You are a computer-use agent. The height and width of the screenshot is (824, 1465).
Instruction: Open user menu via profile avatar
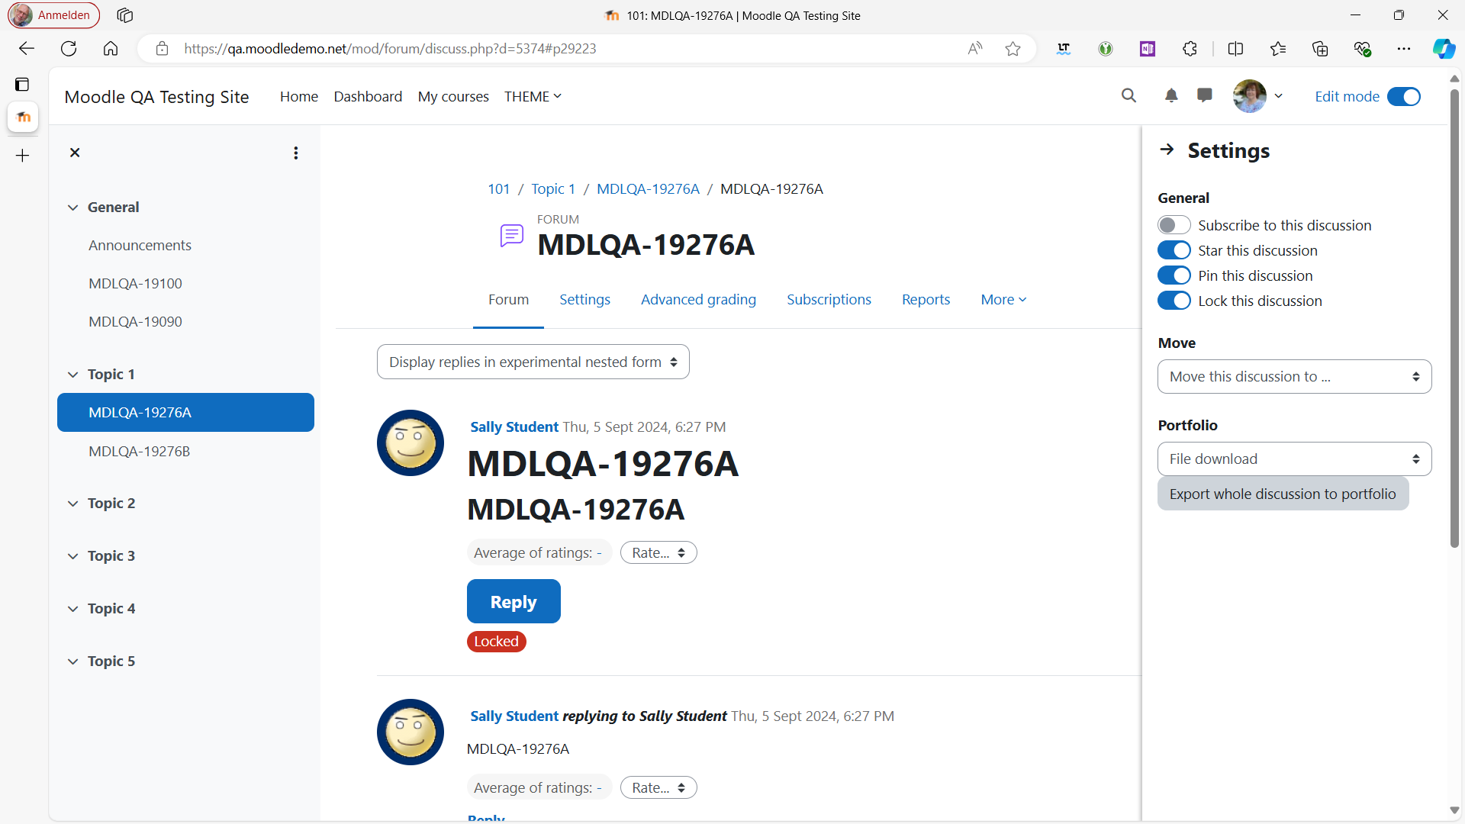click(1249, 96)
